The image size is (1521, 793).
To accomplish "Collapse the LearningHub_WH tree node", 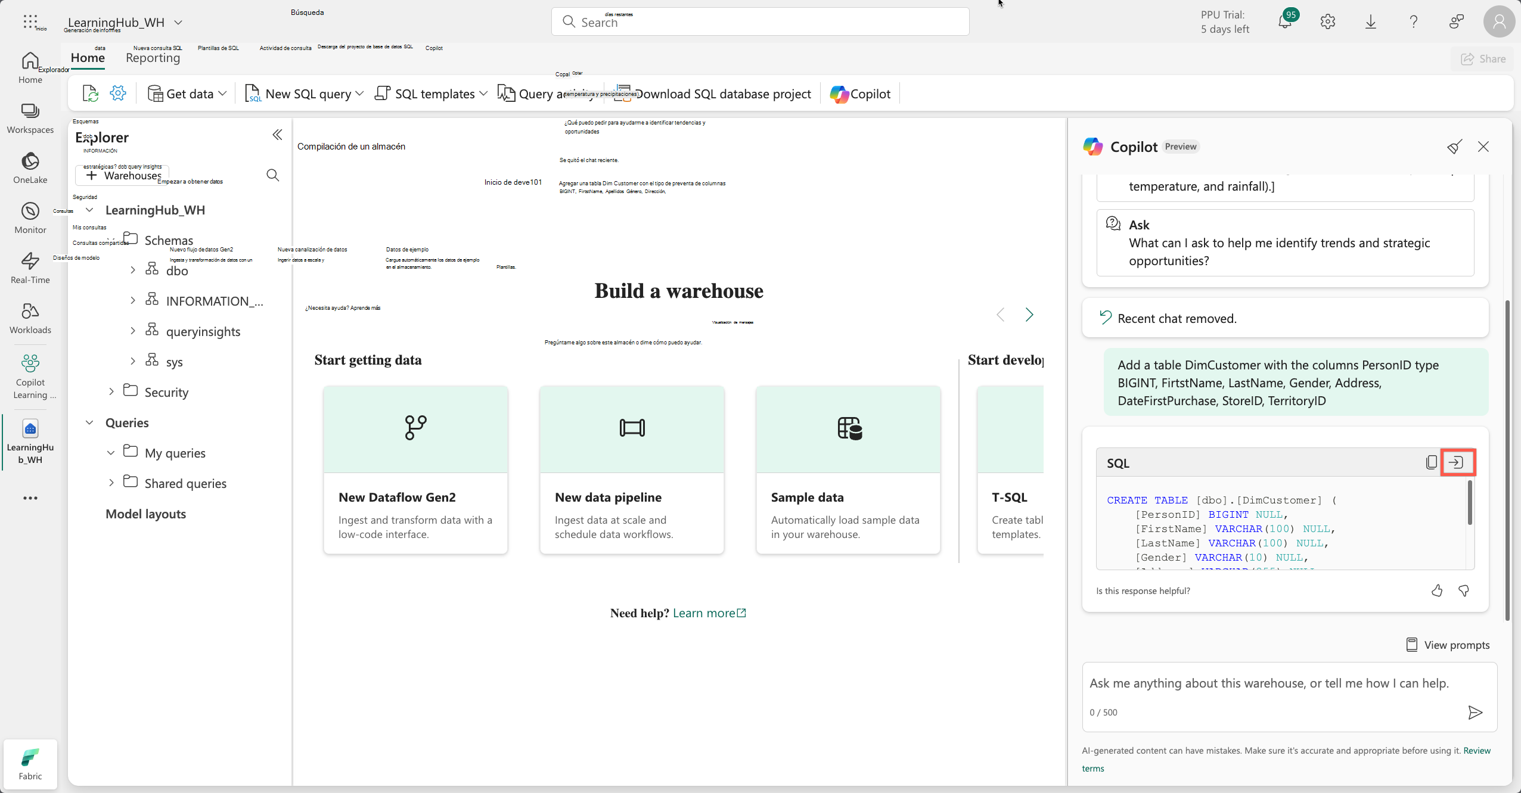I will click(89, 210).
